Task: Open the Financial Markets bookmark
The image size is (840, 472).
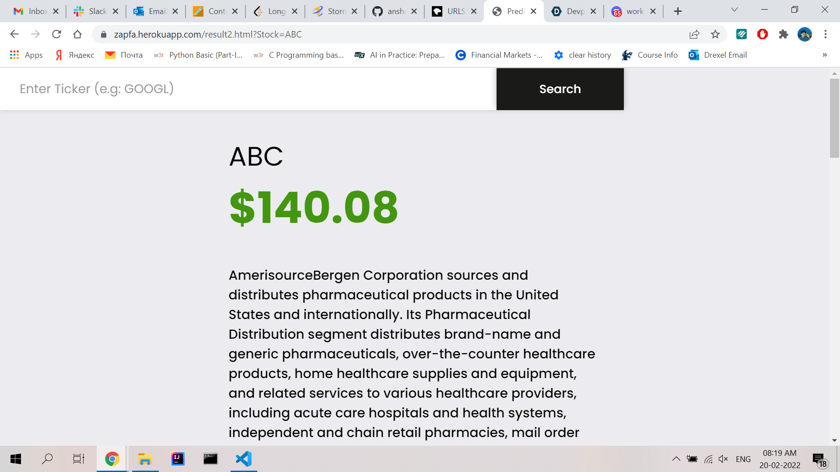Action: [x=499, y=55]
